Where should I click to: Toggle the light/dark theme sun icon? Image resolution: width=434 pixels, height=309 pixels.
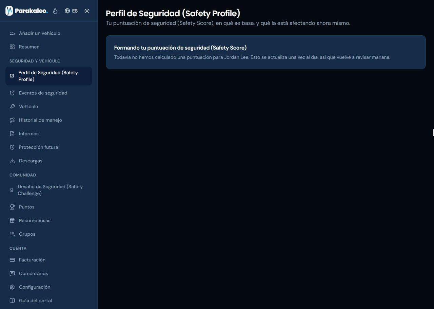[87, 11]
